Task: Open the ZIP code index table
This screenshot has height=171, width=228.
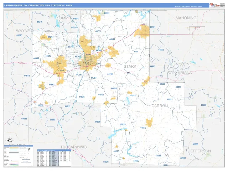Action: click(54, 158)
